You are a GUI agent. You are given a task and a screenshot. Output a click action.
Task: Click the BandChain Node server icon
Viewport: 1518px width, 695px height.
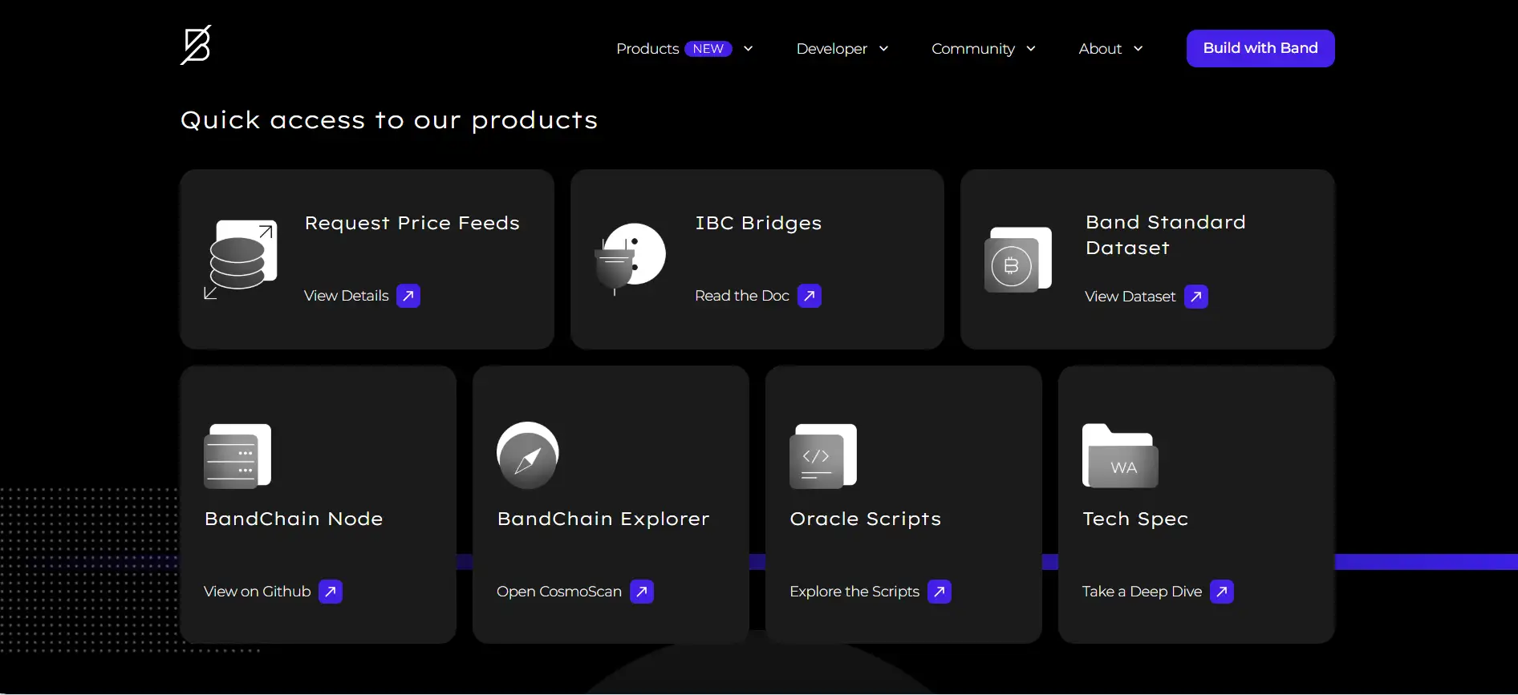pos(237,455)
